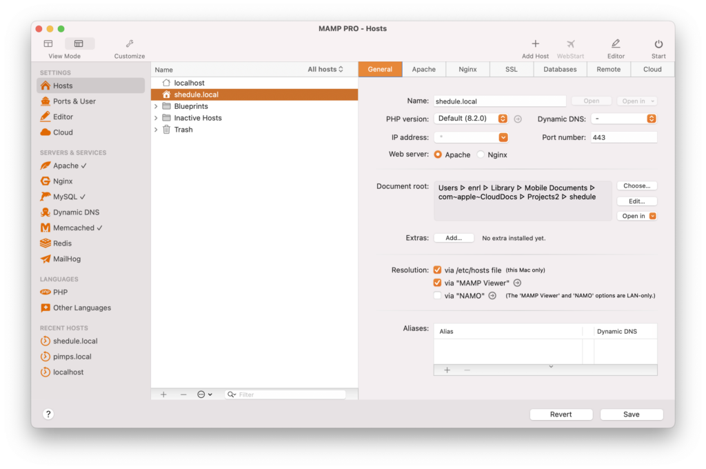Click the Add Host plus icon
The image size is (706, 469).
[535, 43]
